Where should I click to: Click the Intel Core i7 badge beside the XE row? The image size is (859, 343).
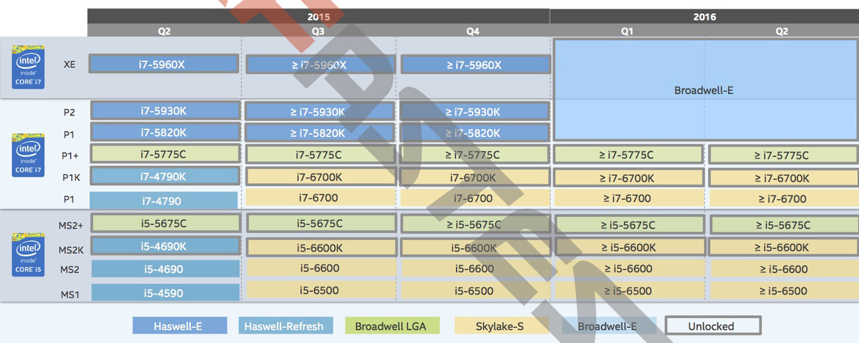click(29, 67)
